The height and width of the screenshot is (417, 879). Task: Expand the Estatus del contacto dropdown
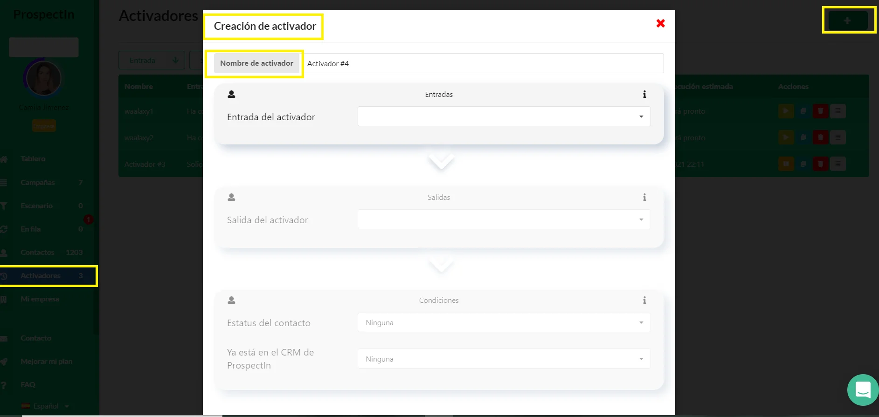504,322
